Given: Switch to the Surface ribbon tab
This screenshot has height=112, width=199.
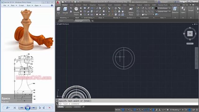Looking at the screenshot, I should (78, 5).
